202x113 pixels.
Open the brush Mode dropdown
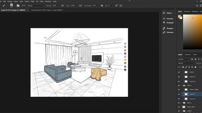[x=36, y=6]
